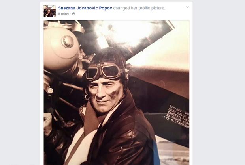Open the post options dropdown arrow
The image size is (245, 165).
click(x=187, y=7)
